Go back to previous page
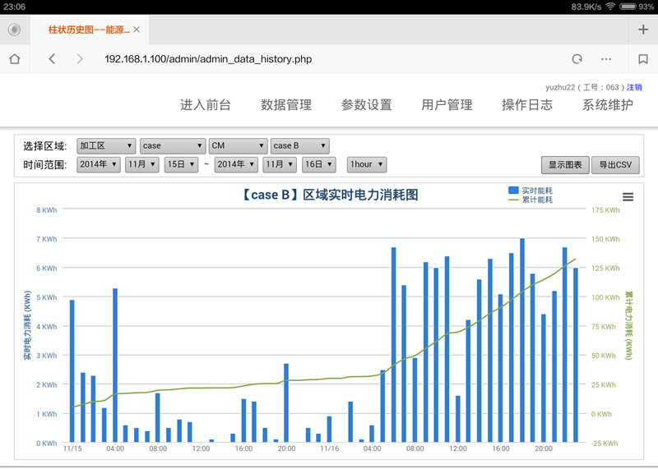This screenshot has height=469, width=658. [52, 59]
